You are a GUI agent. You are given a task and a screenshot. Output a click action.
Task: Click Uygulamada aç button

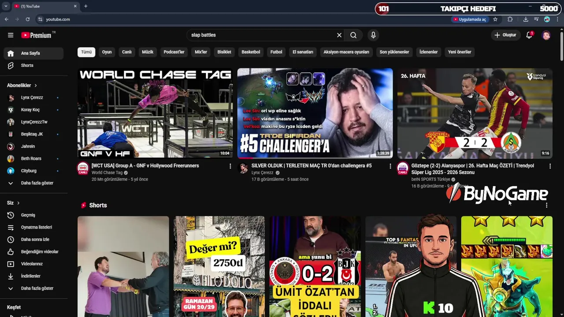click(470, 19)
